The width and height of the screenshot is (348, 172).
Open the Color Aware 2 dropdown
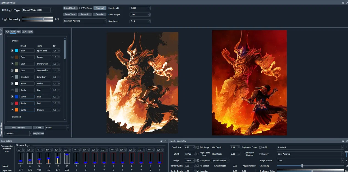point(310,154)
